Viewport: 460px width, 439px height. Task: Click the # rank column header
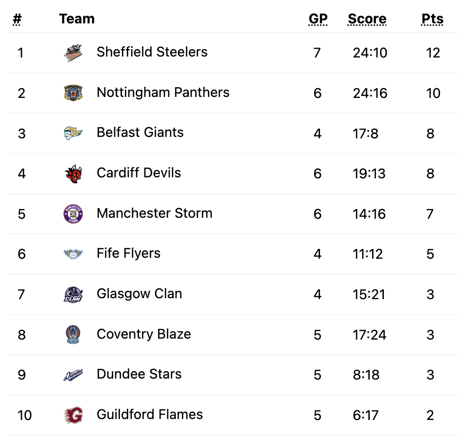click(17, 19)
